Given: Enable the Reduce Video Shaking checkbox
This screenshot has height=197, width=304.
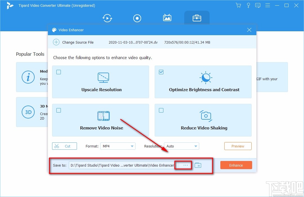Looking at the screenshot, I should click(161, 110).
